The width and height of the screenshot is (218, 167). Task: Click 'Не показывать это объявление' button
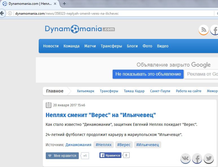[148, 74]
